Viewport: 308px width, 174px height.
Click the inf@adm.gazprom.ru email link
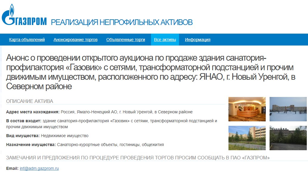(x=39, y=169)
